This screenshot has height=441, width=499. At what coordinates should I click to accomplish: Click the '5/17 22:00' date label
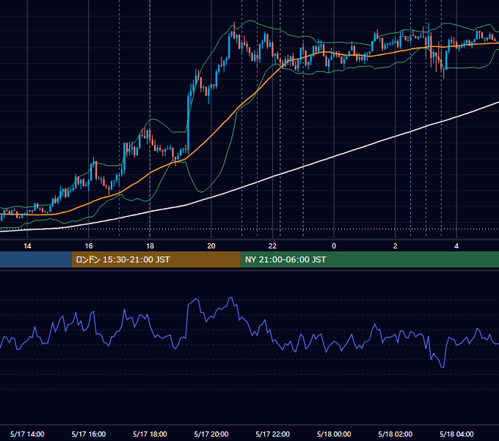coord(273,434)
